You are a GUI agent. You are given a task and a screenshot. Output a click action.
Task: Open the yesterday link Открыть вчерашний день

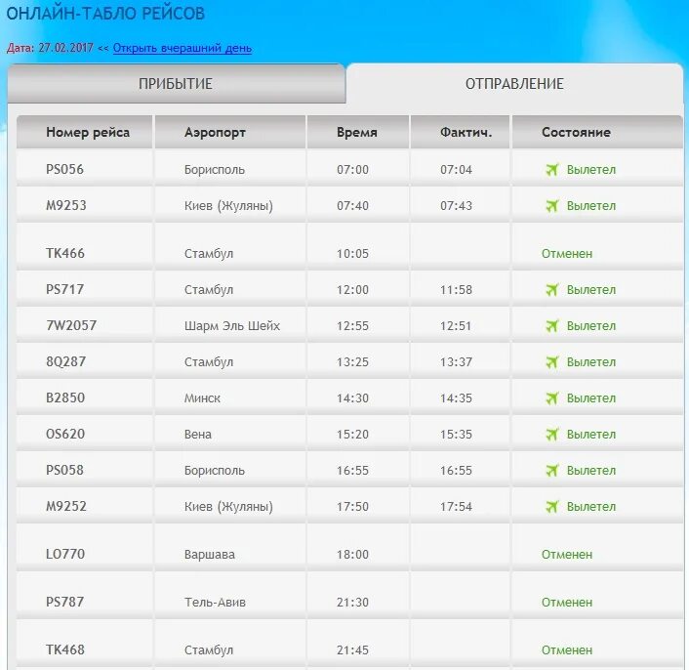(x=182, y=48)
